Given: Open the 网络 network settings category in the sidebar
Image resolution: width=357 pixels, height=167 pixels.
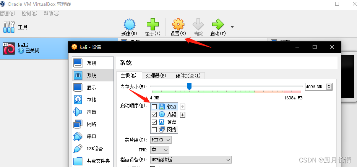Looking at the screenshot, I should tap(93, 124).
